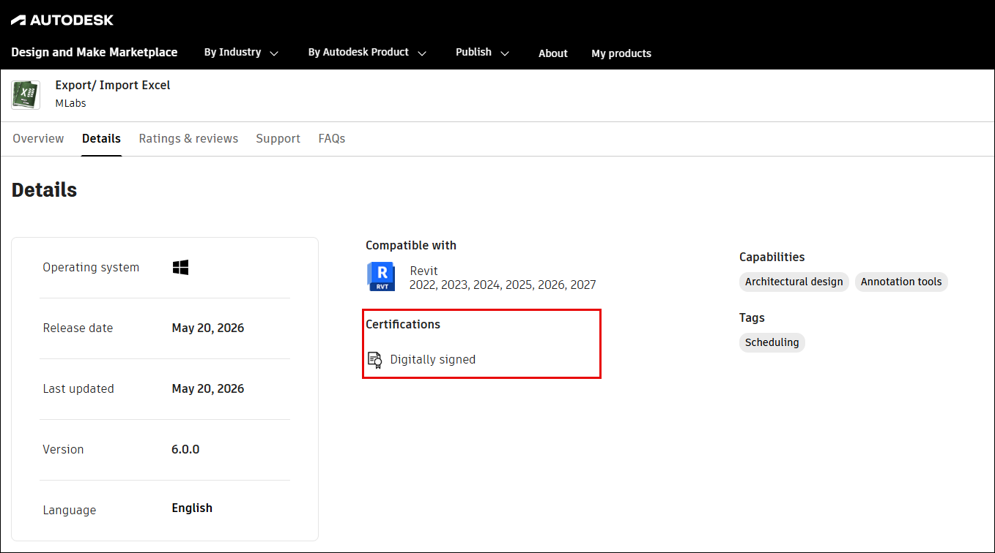
Task: Click the version number 6.0.0
Action: 185,450
